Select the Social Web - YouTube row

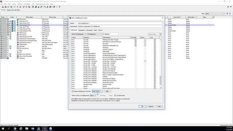click(x=115, y=67)
